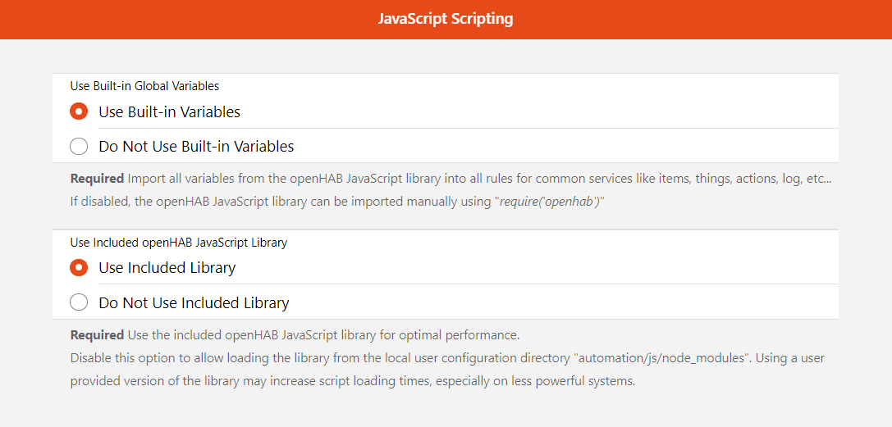The height and width of the screenshot is (427, 892).
Task: Click the italic require('openhab') code text
Action: coord(547,202)
